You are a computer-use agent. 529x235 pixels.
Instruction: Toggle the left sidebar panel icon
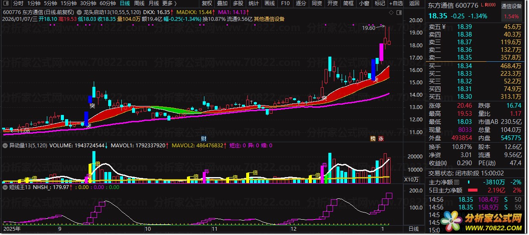(6, 3)
